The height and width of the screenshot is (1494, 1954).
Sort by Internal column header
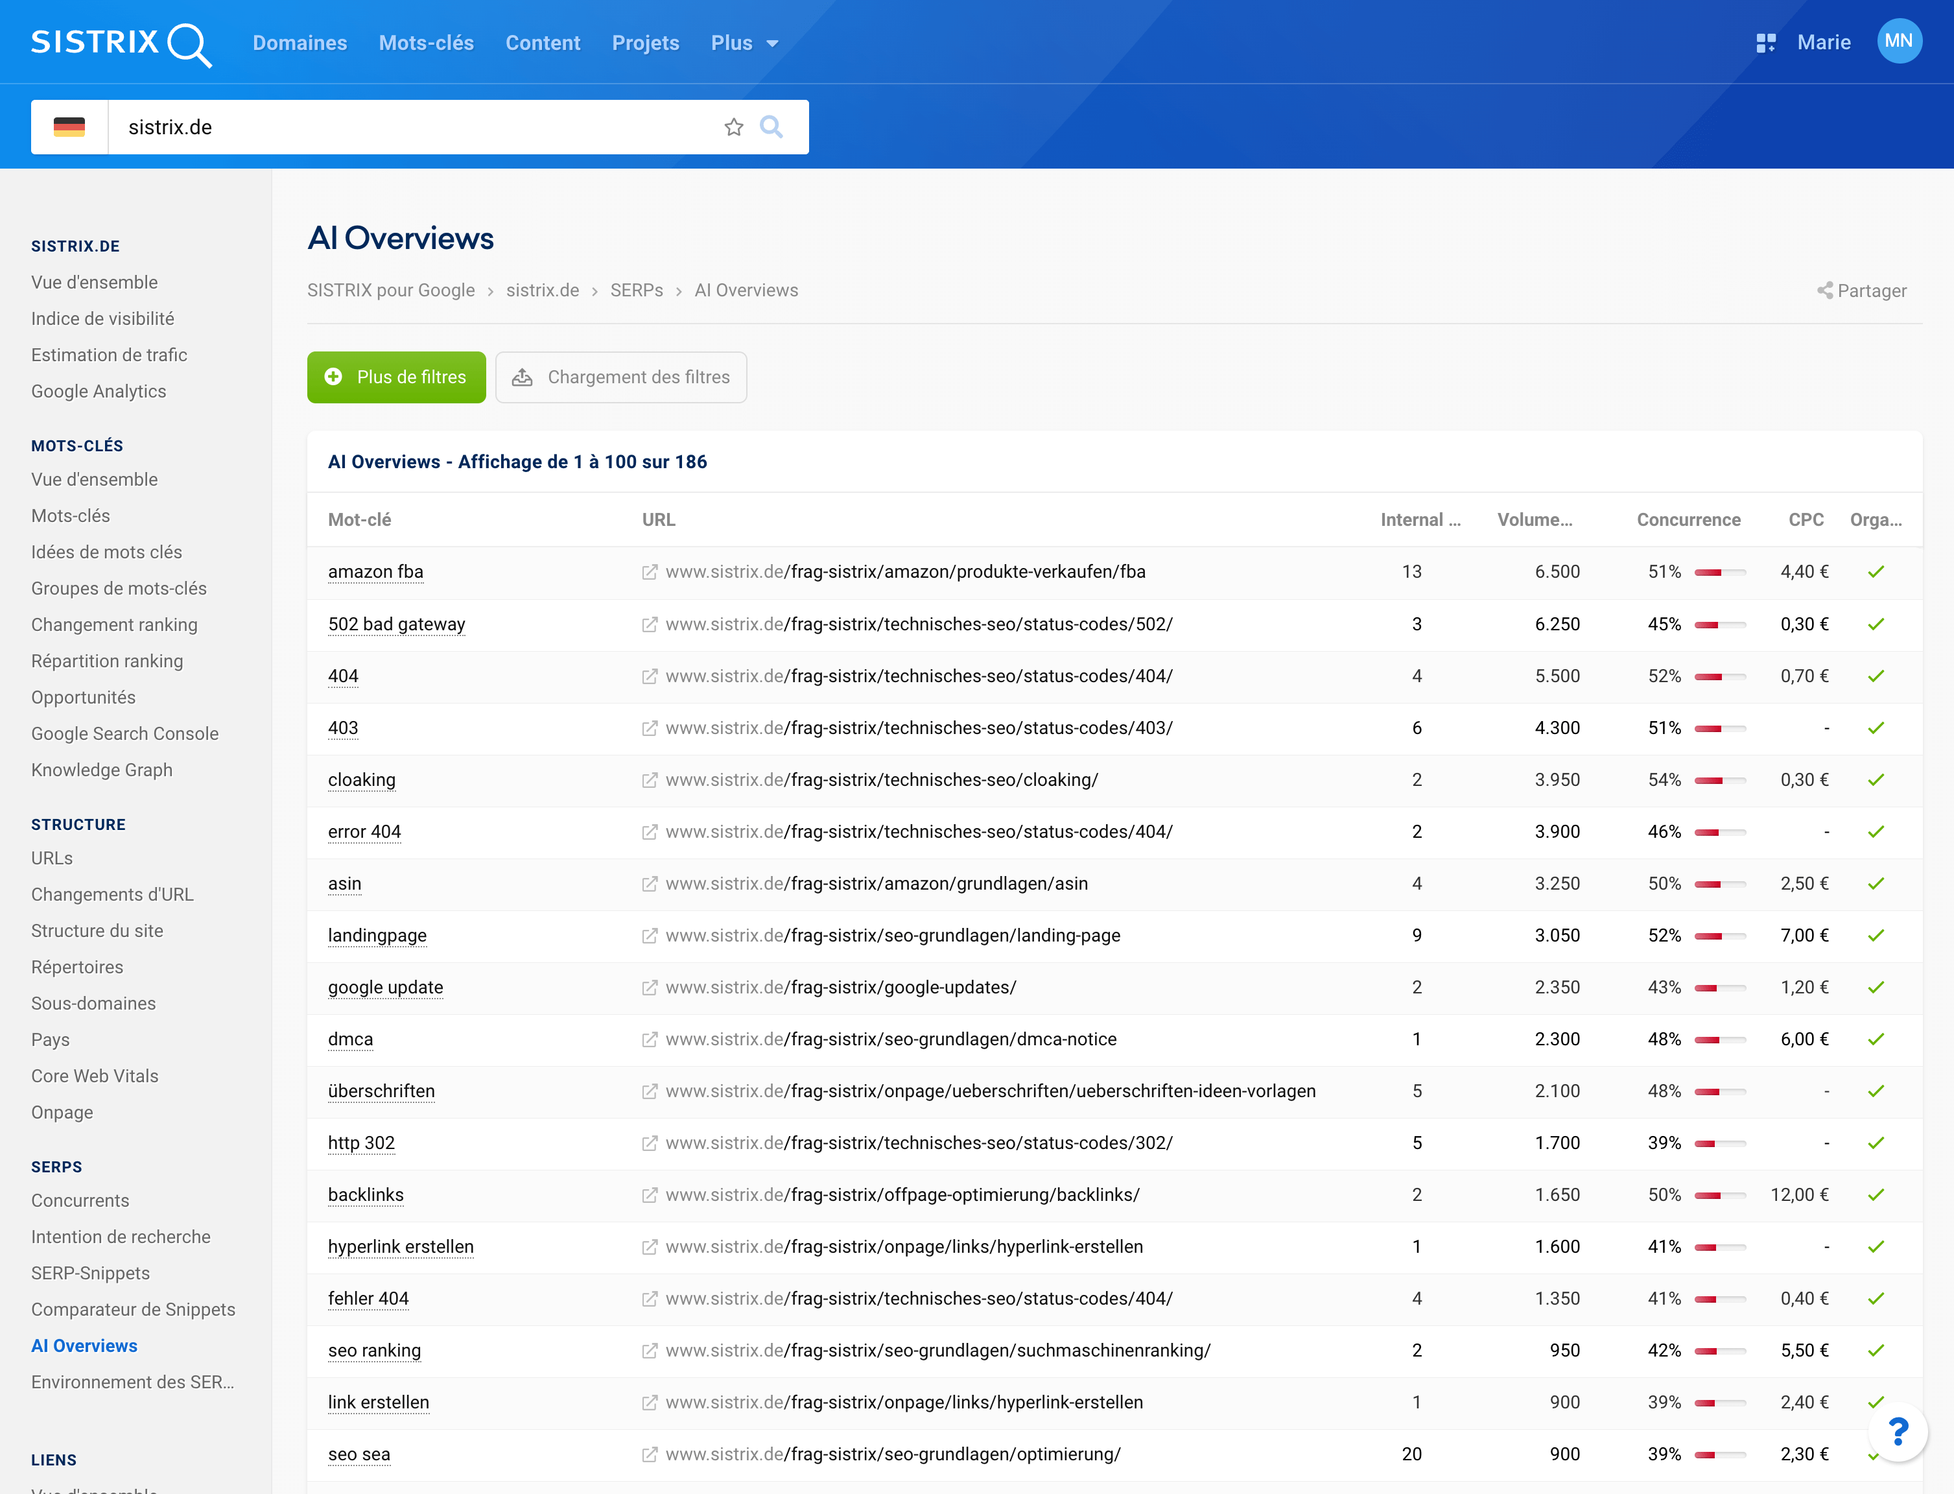1420,520
